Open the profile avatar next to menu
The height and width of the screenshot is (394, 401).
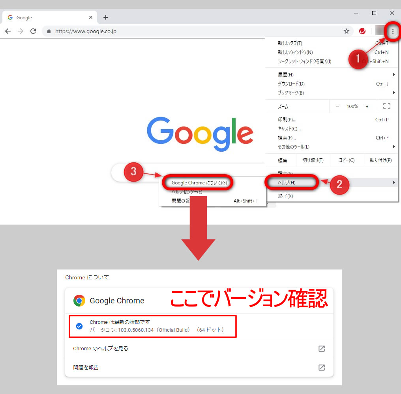click(380, 30)
